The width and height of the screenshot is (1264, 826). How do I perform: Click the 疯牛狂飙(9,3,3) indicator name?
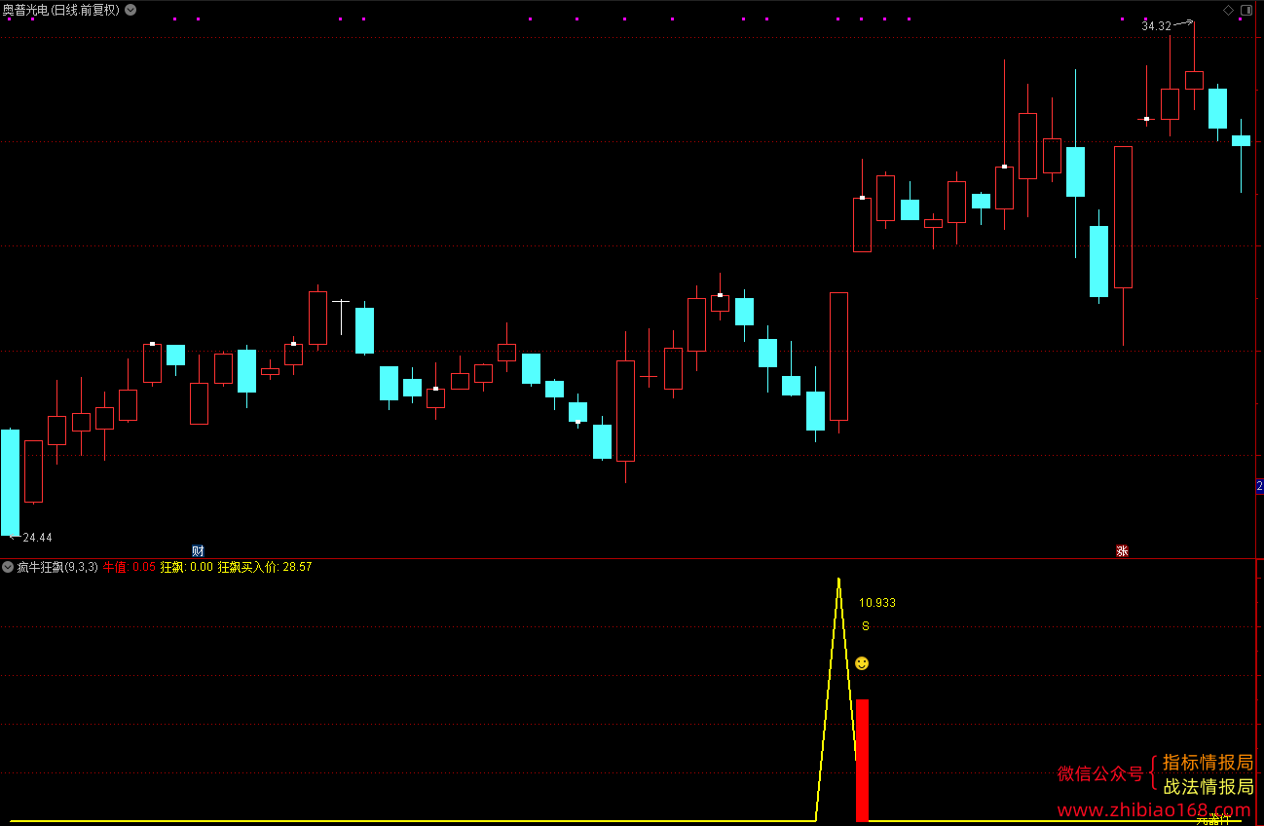coord(57,566)
